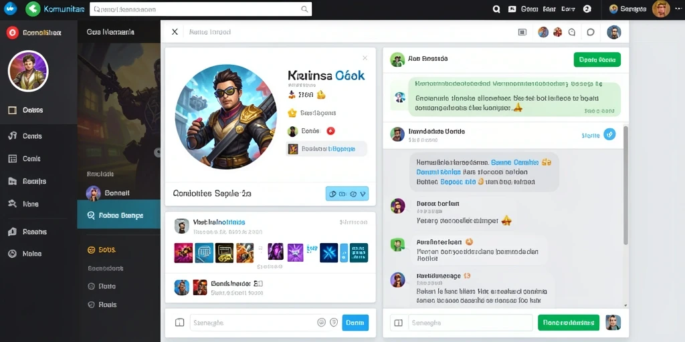Open the dark blue star burst thumbnail
This screenshot has width=685, height=342.
click(x=329, y=253)
